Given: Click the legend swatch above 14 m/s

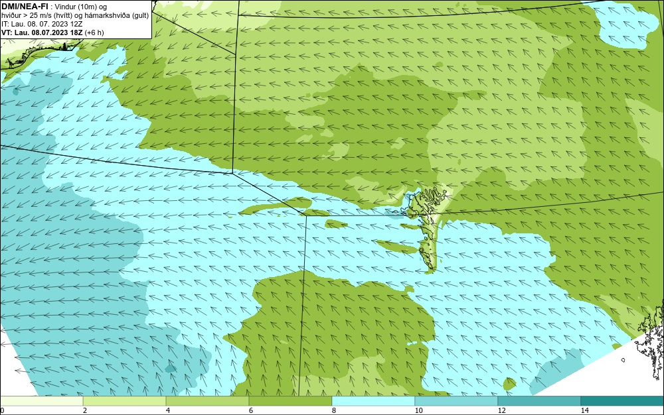Looking at the screenshot, I should [623, 401].
